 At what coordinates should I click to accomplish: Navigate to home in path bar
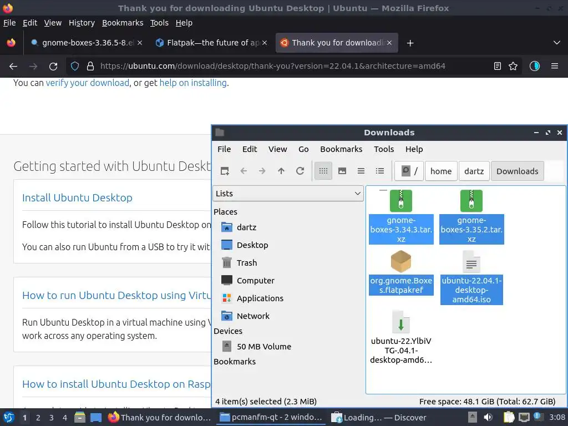click(x=441, y=171)
